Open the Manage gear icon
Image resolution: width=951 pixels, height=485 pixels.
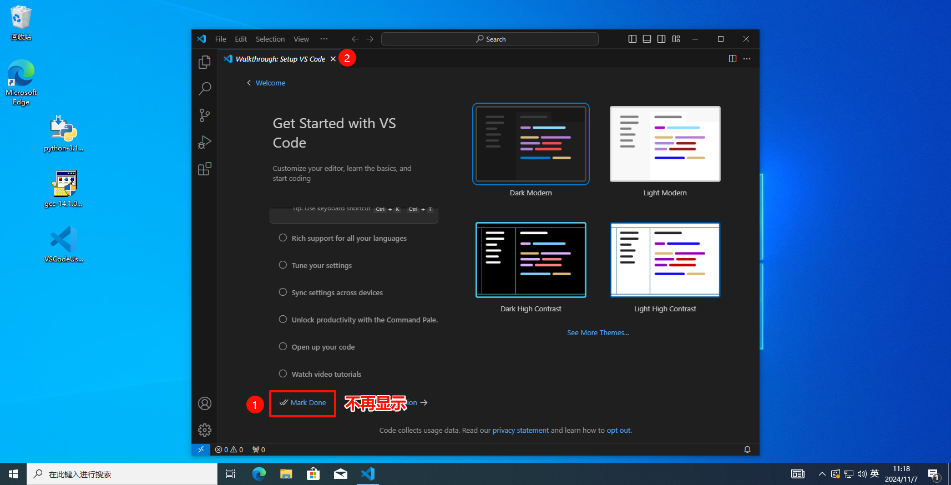click(205, 430)
